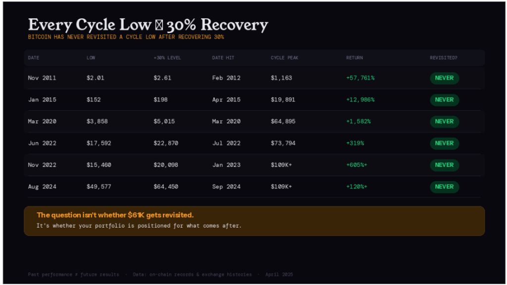Select the $49,577 low price cell
This screenshot has width=507, height=285.
[x=99, y=187]
